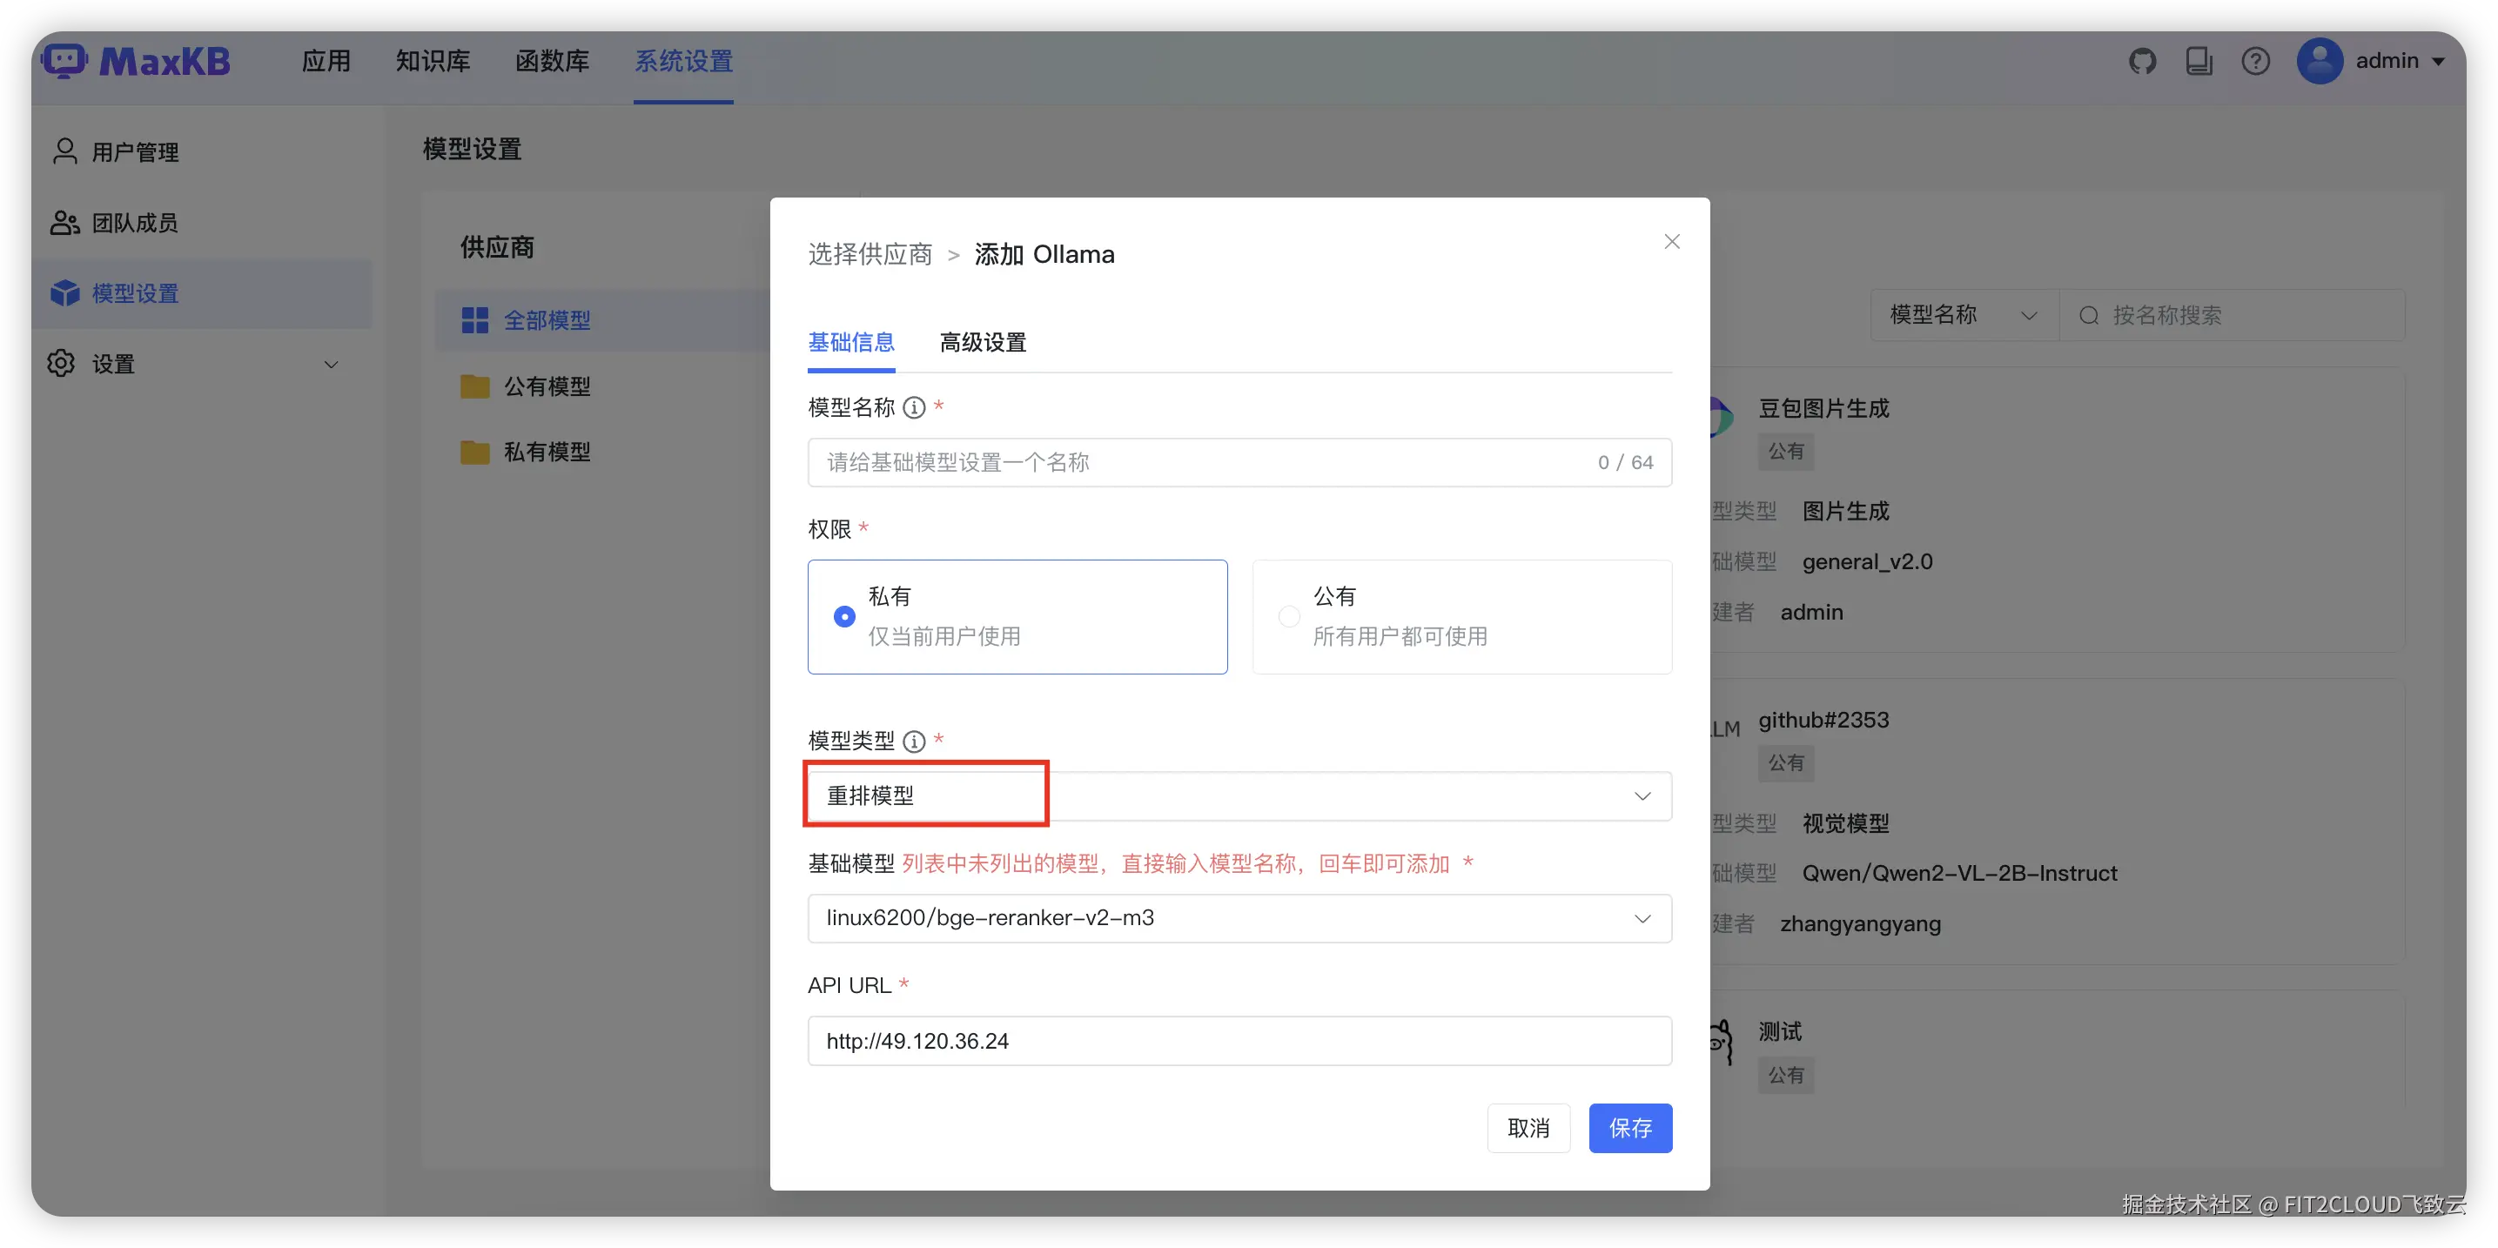Click the 视觉模型 model type value
Viewport: 2498px width, 1248px height.
pyautogui.click(x=1845, y=823)
